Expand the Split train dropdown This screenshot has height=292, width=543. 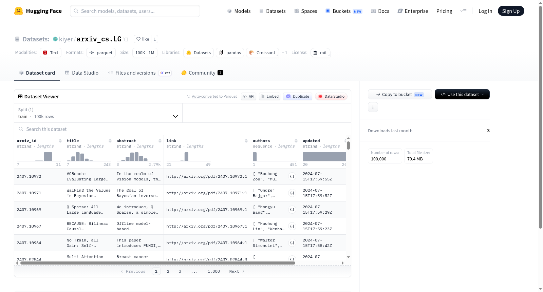tap(98, 113)
